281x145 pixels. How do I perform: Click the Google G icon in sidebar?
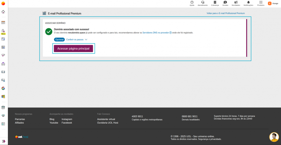click(x=3, y=88)
